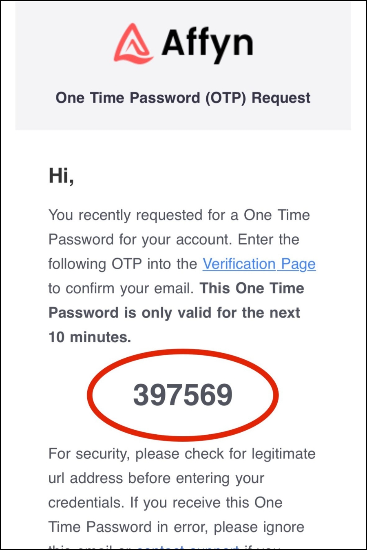Click "Time Password in error" text line
Screen dimensions: 367x550
176,527
